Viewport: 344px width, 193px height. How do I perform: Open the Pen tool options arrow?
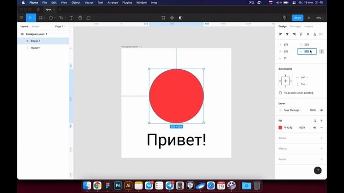click(65, 18)
